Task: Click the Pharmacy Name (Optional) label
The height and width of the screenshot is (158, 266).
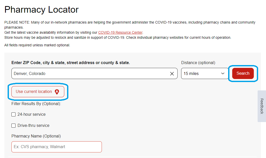Action: pyautogui.click(x=36, y=136)
